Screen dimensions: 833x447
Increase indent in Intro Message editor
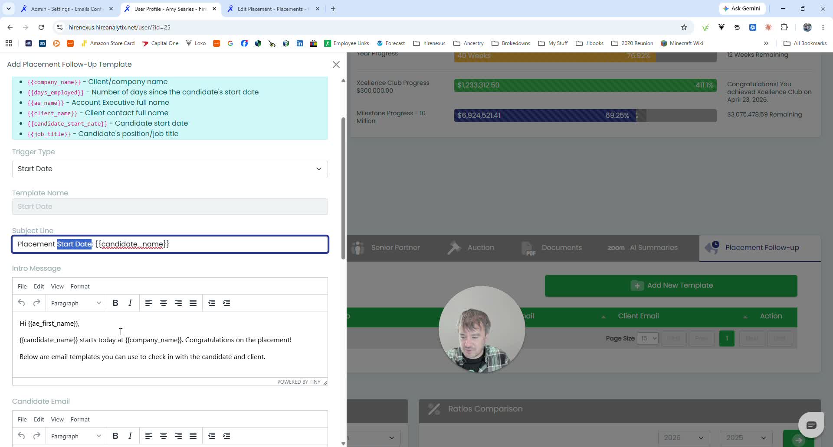(226, 303)
